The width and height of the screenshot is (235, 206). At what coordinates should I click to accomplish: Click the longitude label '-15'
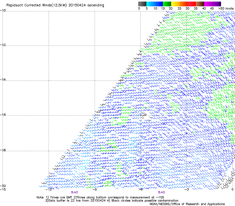click(3, 190)
